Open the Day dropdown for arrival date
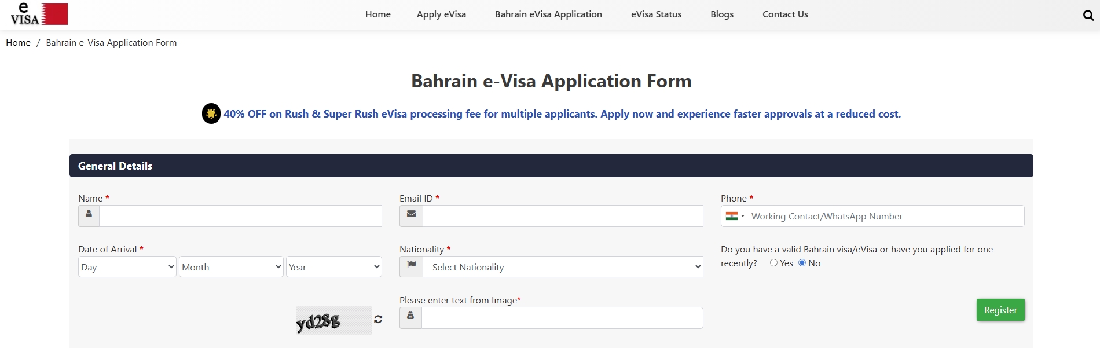Viewport: 1100px width, 348px height. click(x=127, y=267)
